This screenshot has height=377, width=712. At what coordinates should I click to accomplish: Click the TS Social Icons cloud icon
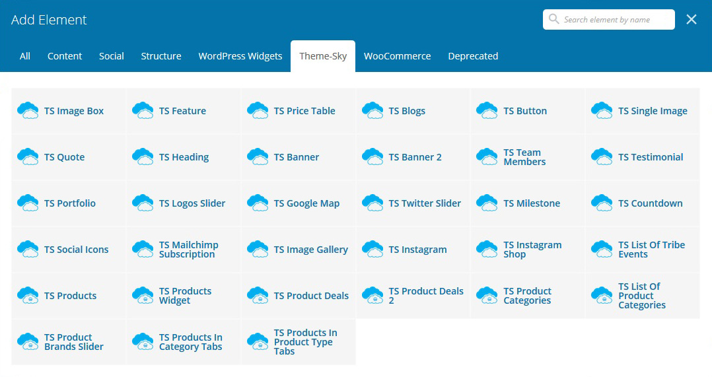click(x=28, y=250)
